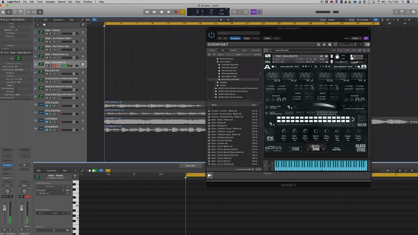This screenshot has height=235, width=418.
Task: Disable record arm on Steel - Metal Bowl M
Action: [x=54, y=66]
